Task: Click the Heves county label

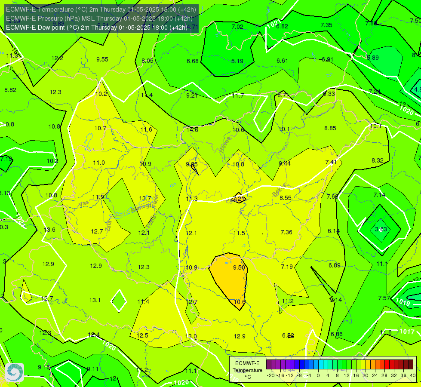Action: pyautogui.click(x=225, y=144)
